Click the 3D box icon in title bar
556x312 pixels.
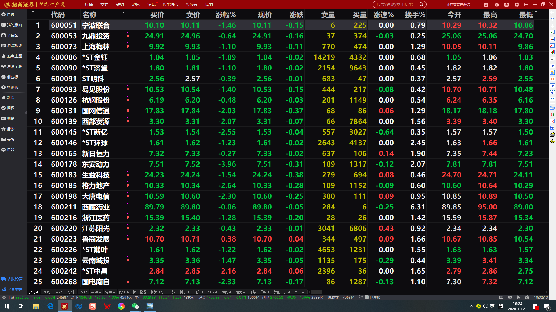pyautogui.click(x=496, y=5)
